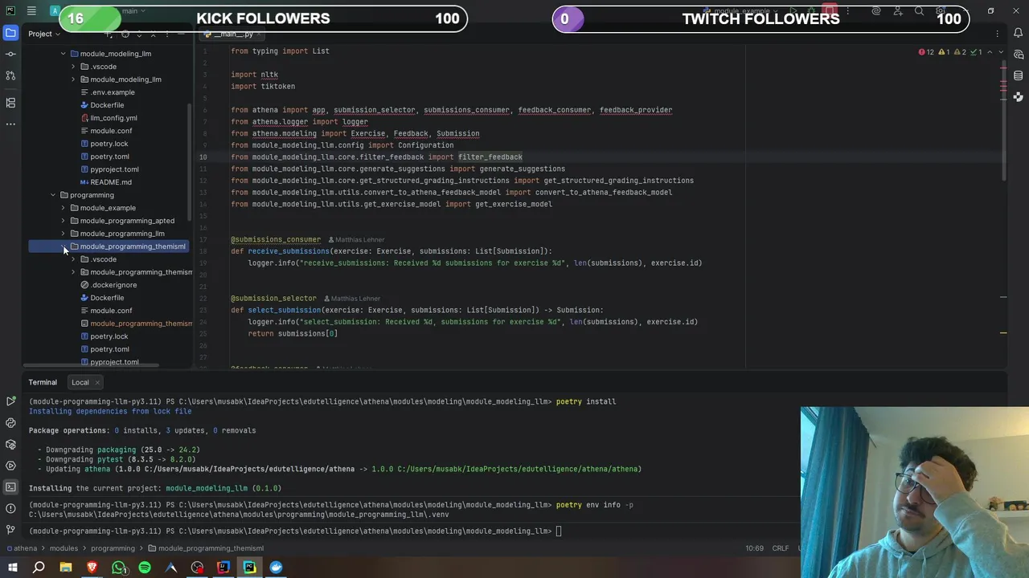This screenshot has height=578, width=1029.
Task: Expand .vscode folder under module_programming_themisml
Action: pyautogui.click(x=74, y=259)
